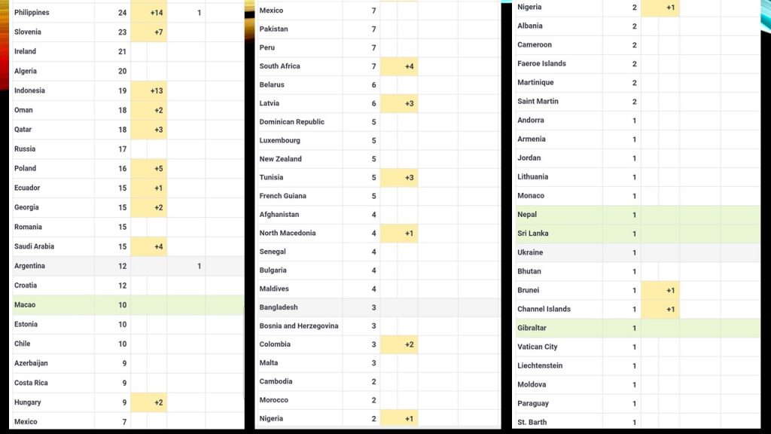Select the Argentina country name
Screen dimensions: 771x434
click(x=29, y=266)
